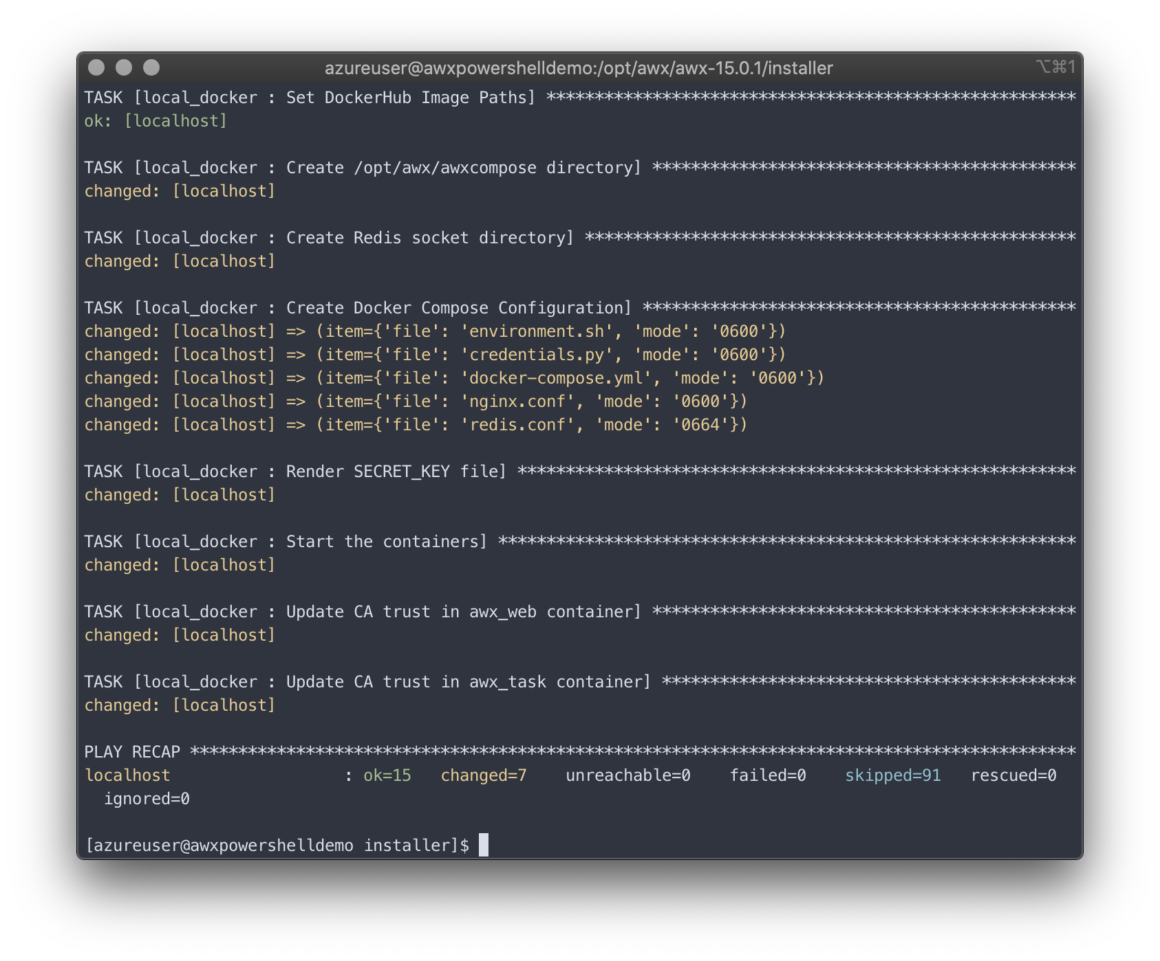Click the unreachable=0 status text
Viewport: 1160px width, 961px height.
click(x=627, y=775)
